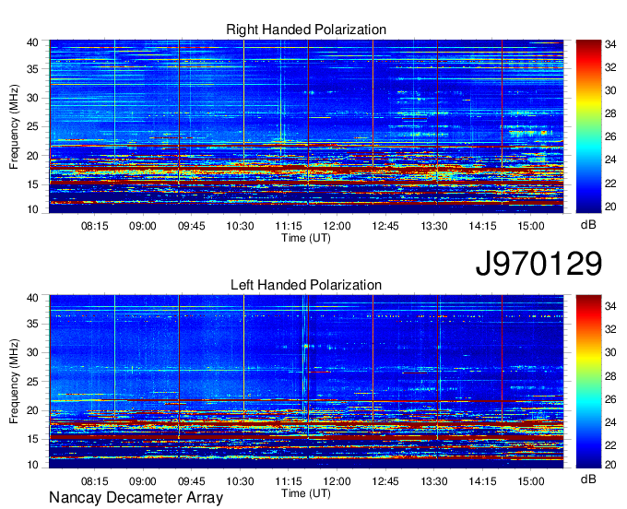Click the 20 value on the Right Handed color bar
The height and width of the screenshot is (509, 627).
(x=610, y=207)
